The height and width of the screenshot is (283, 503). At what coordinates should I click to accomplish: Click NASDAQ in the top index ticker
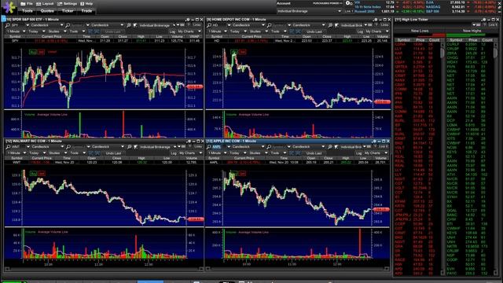[433, 6]
